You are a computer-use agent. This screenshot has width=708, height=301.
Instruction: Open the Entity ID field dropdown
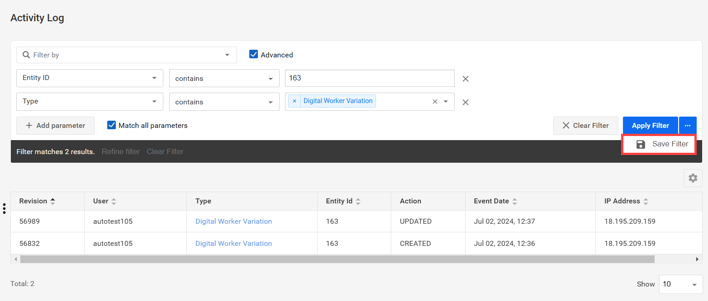(90, 78)
